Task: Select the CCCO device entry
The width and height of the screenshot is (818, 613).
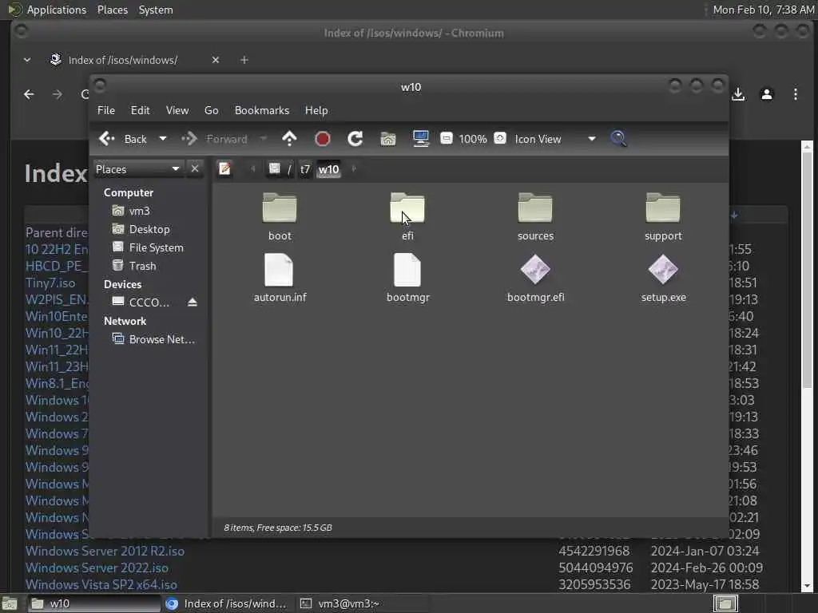Action: pyautogui.click(x=149, y=303)
